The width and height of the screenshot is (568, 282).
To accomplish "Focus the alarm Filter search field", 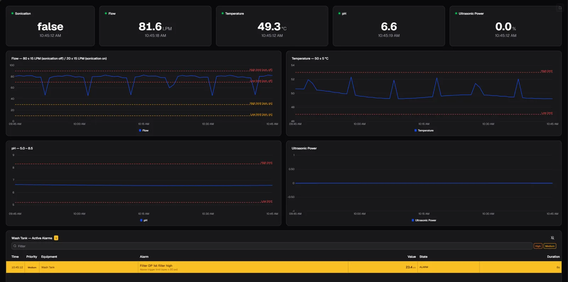I will (272, 246).
